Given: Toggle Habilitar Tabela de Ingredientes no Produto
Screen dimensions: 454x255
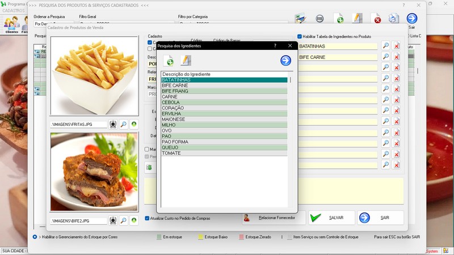Looking at the screenshot, I should click(x=300, y=36).
